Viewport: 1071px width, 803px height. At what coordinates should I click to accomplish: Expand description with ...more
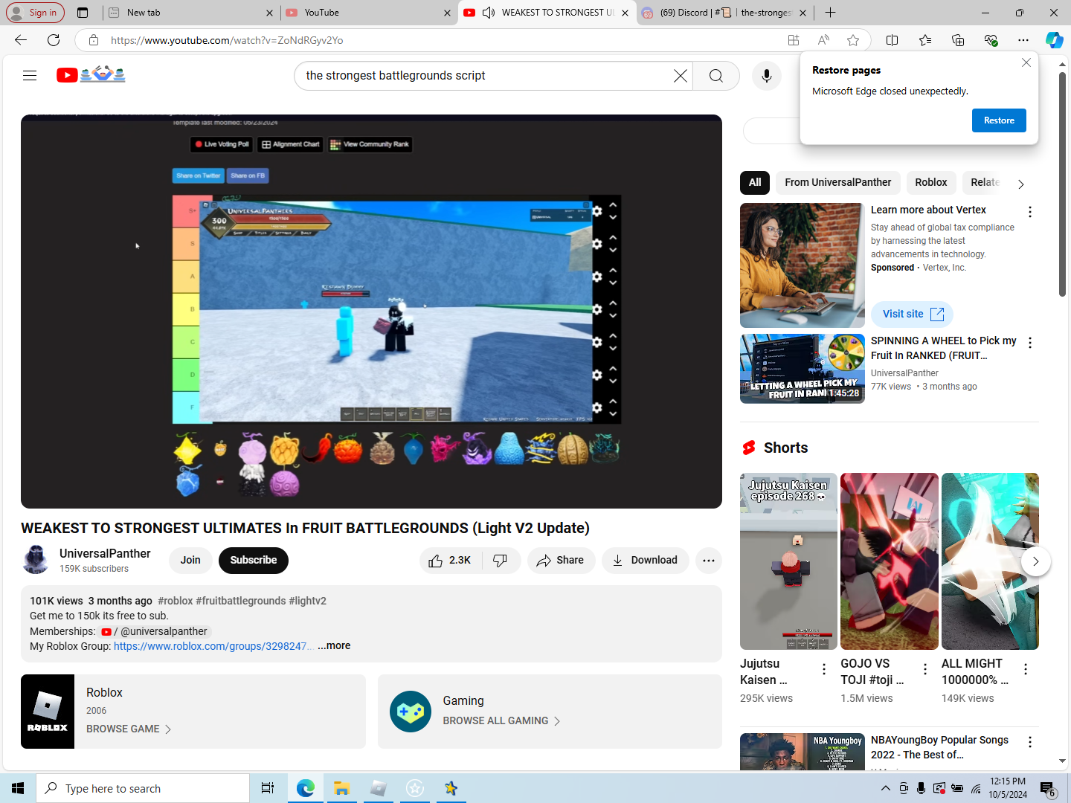pyautogui.click(x=334, y=646)
